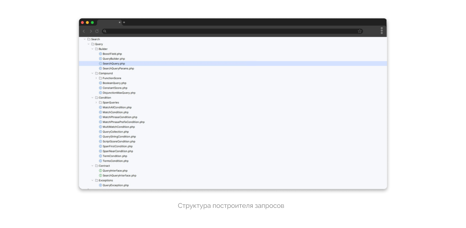Click the star bookmark icon

pyautogui.click(x=360, y=31)
